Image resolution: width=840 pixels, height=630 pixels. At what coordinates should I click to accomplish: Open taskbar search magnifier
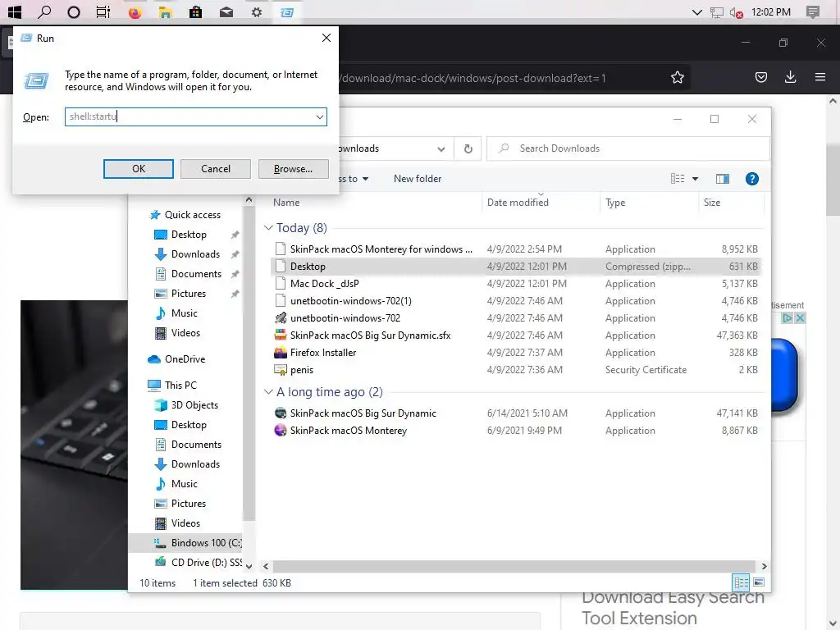(44, 11)
